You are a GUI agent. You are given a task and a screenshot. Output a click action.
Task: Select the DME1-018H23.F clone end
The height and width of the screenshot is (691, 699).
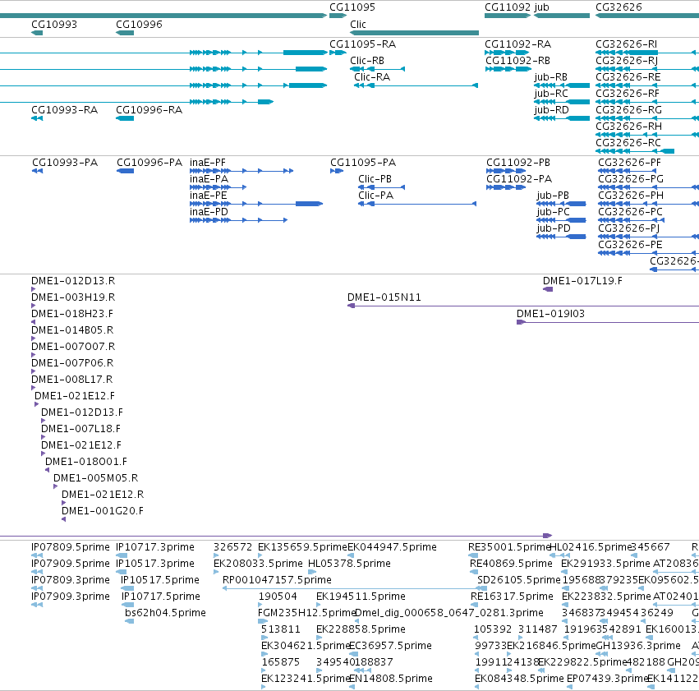click(34, 322)
